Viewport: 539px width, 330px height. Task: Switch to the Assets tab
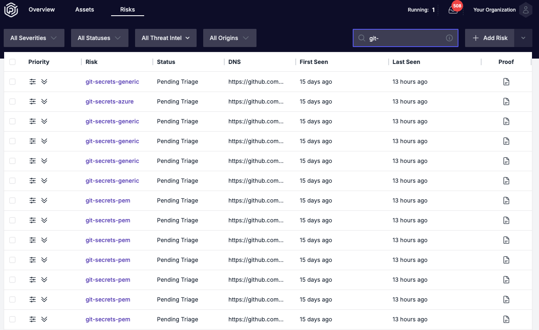(84, 9)
